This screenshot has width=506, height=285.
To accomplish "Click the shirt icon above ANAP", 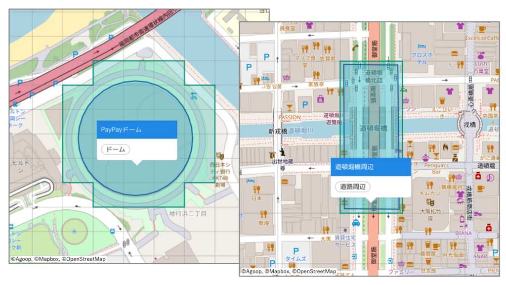I will 479,247.
